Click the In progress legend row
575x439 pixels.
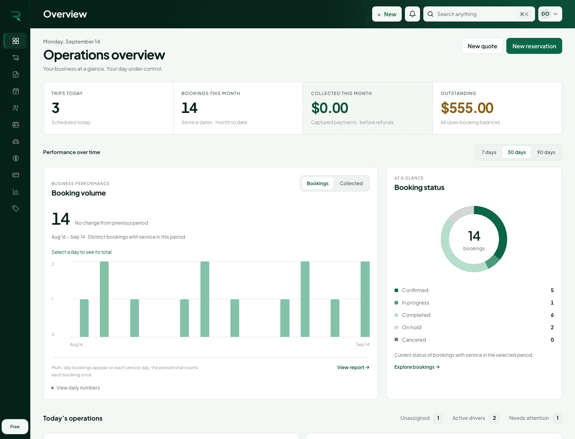coord(474,303)
